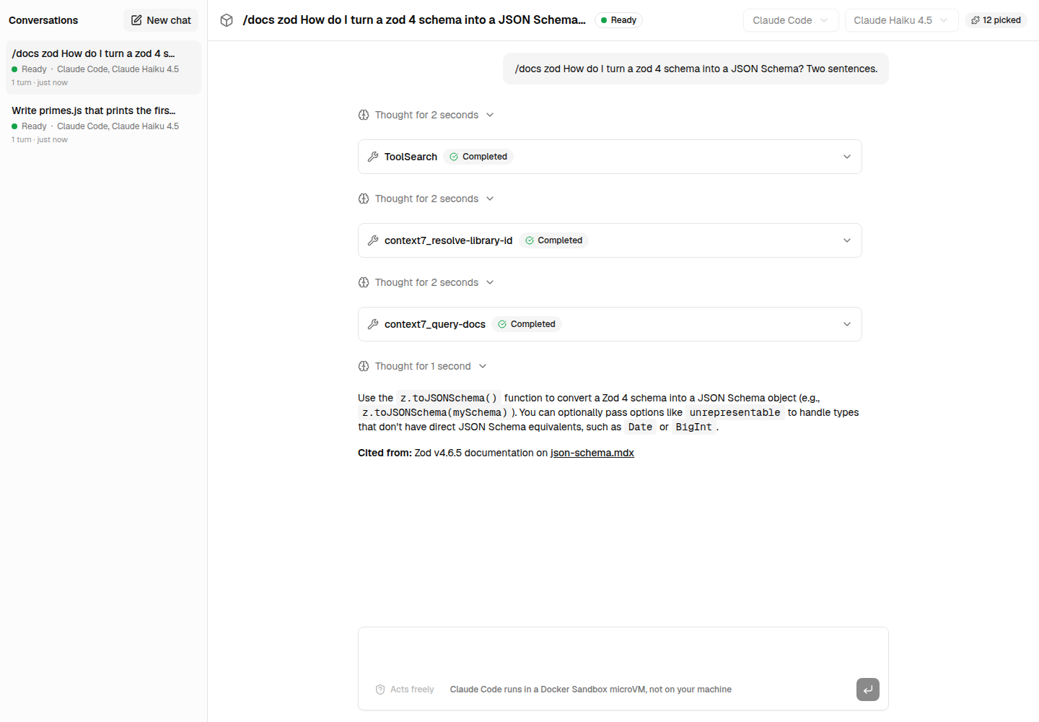Click the wrench icon on ToolSearch row
The width and height of the screenshot is (1039, 722).
373,157
